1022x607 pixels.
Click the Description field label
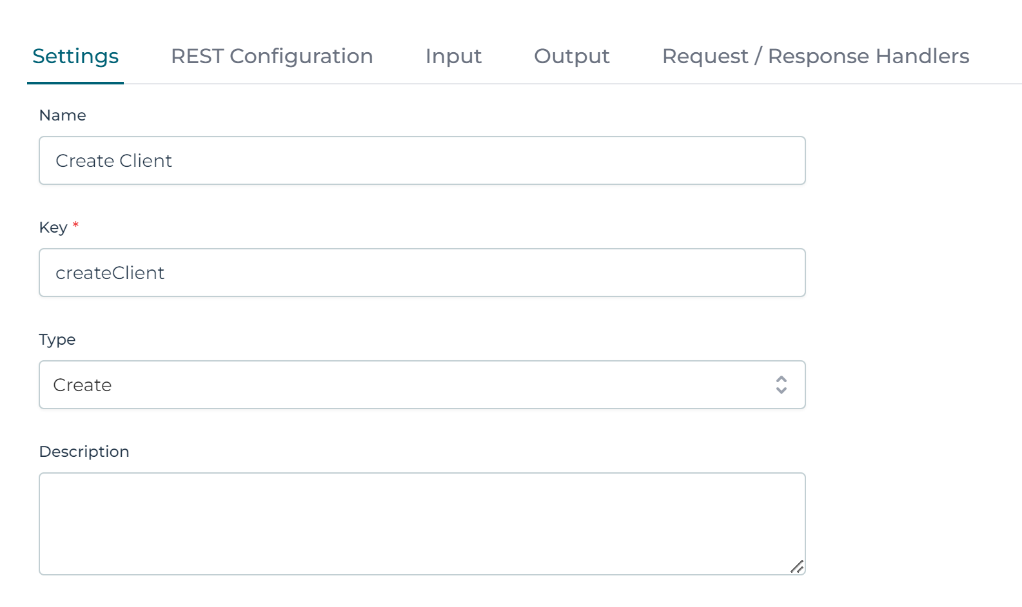(84, 452)
